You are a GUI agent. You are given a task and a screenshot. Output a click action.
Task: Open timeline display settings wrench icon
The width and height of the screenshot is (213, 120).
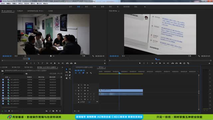click(x=91, y=73)
